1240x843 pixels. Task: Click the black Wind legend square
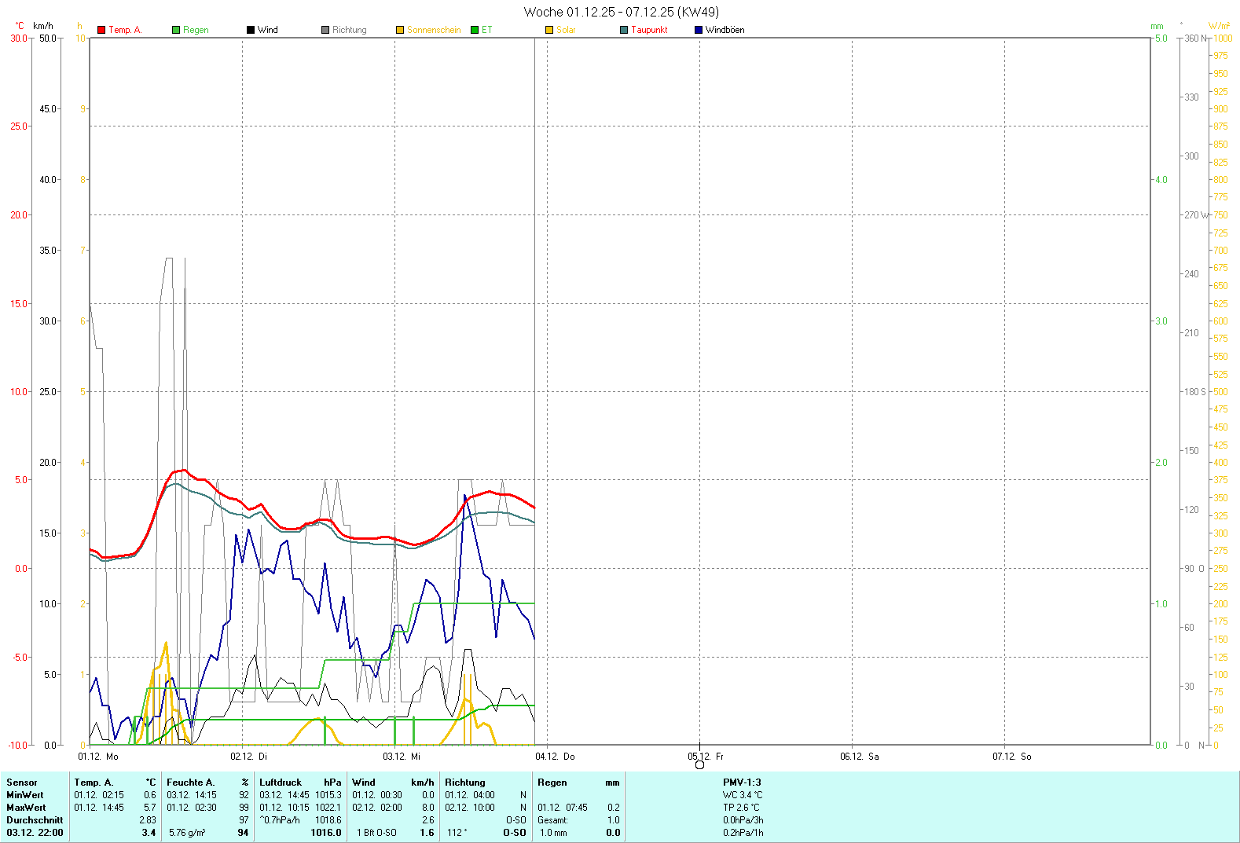click(x=251, y=30)
